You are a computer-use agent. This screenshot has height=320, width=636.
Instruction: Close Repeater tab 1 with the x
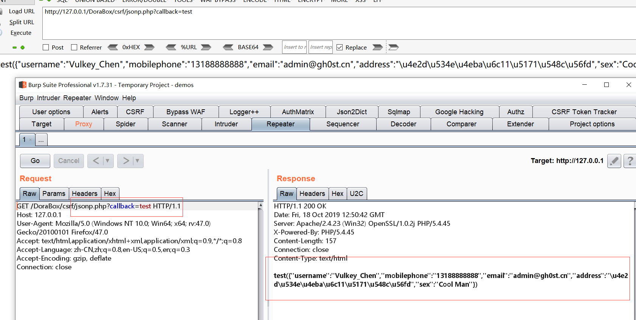[x=31, y=140]
